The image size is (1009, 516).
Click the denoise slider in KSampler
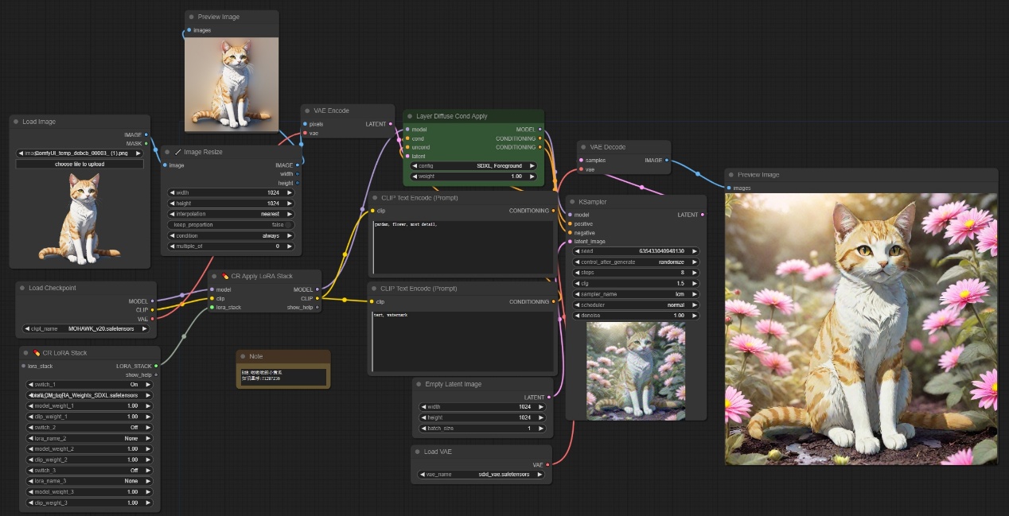(635, 316)
